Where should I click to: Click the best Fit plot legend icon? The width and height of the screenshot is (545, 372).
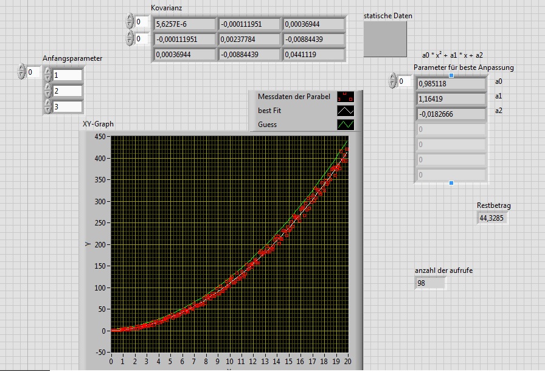point(345,111)
